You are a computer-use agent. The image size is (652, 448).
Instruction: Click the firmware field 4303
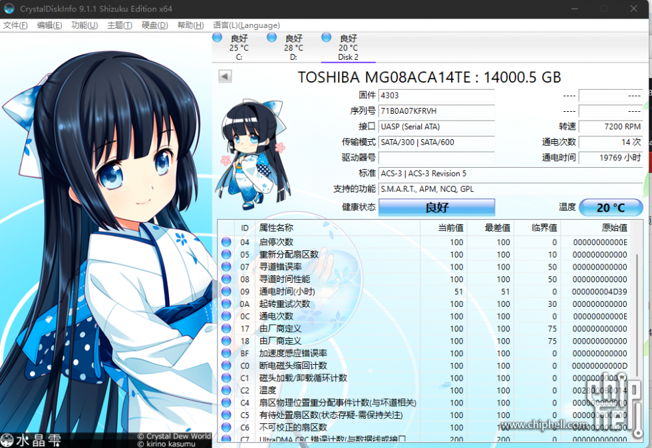click(436, 96)
